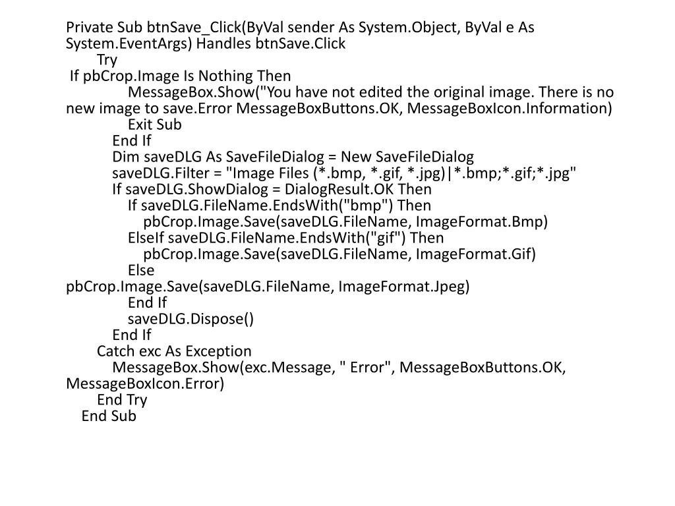Click 'System.EventArgs) Handles btnSave.Click' line
This screenshot has width=675, height=506.
[x=206, y=44]
